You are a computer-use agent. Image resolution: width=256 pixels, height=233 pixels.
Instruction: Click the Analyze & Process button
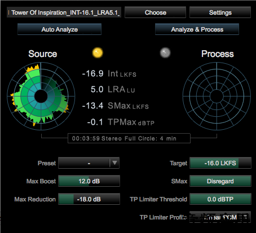(197, 29)
